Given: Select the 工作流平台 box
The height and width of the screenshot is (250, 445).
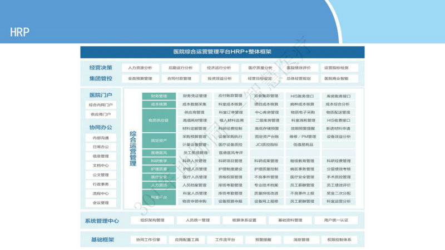Looking at the screenshot, I should pyautogui.click(x=225, y=240).
